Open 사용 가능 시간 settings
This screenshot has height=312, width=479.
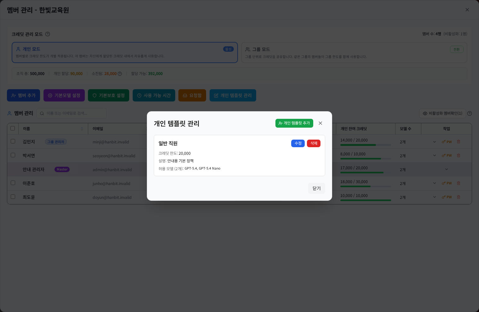[154, 95]
